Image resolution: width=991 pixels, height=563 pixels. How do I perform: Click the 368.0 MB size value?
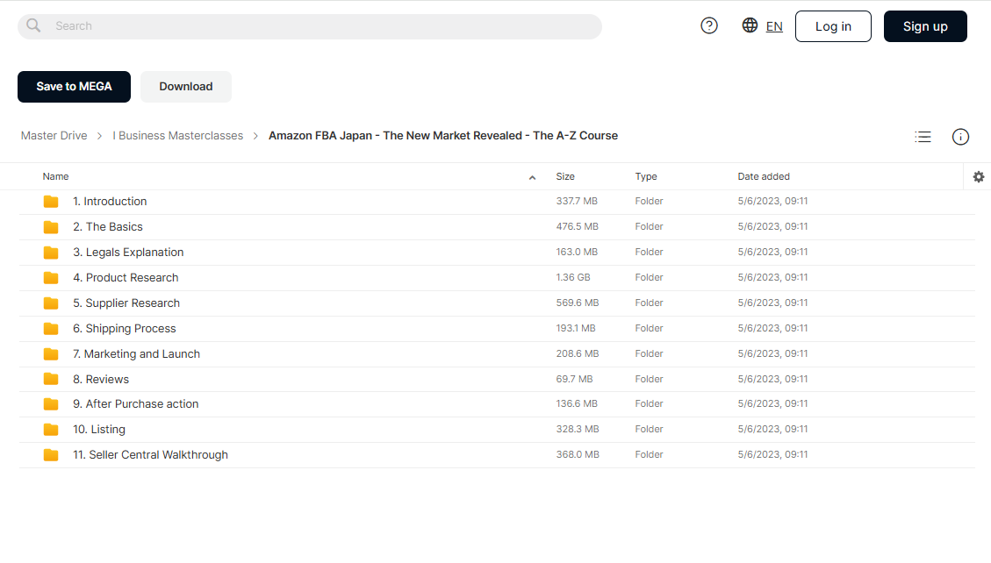pos(578,454)
